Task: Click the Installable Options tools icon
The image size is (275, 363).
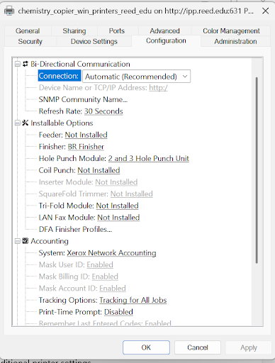Action: click(x=26, y=123)
